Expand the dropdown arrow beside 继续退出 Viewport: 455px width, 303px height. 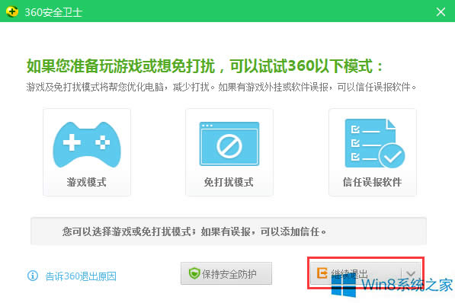(411, 273)
